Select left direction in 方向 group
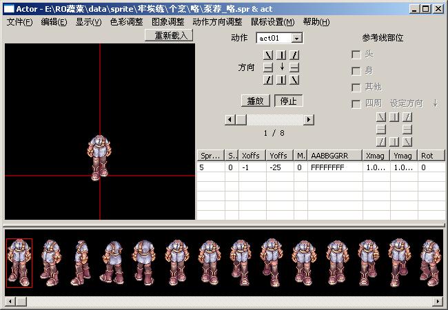 pos(268,68)
